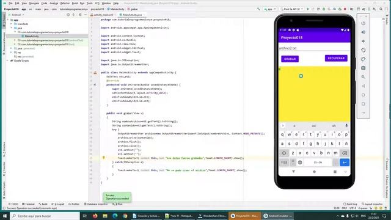The width and height of the screenshot is (391, 220).
Task: Open the Layout Inspector tool window
Action: click(x=372, y=204)
